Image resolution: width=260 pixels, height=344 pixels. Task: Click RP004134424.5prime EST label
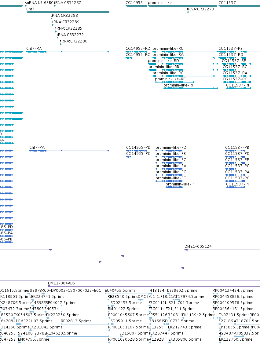pos(233,291)
